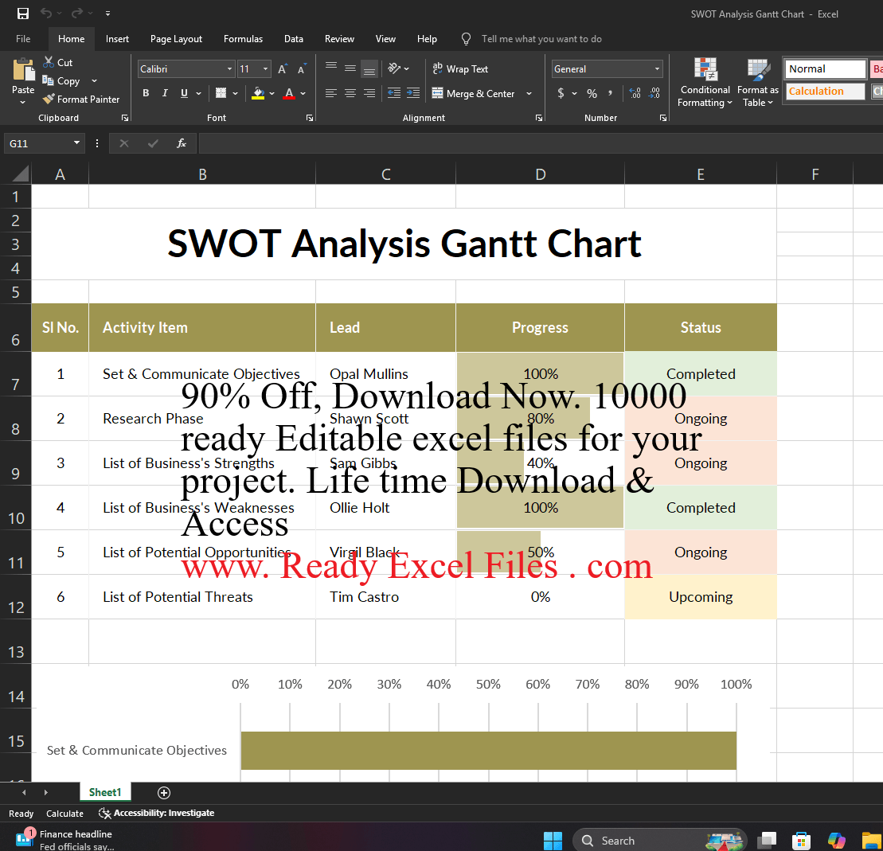Toggle underline formatting
The image size is (883, 851).
(x=184, y=93)
